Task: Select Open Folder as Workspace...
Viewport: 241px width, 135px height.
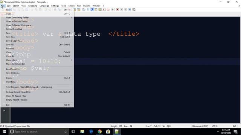Action: [37, 25]
